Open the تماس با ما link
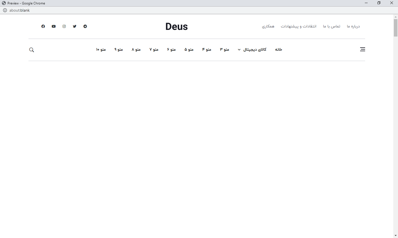This screenshot has height=238, width=398. coord(332,26)
